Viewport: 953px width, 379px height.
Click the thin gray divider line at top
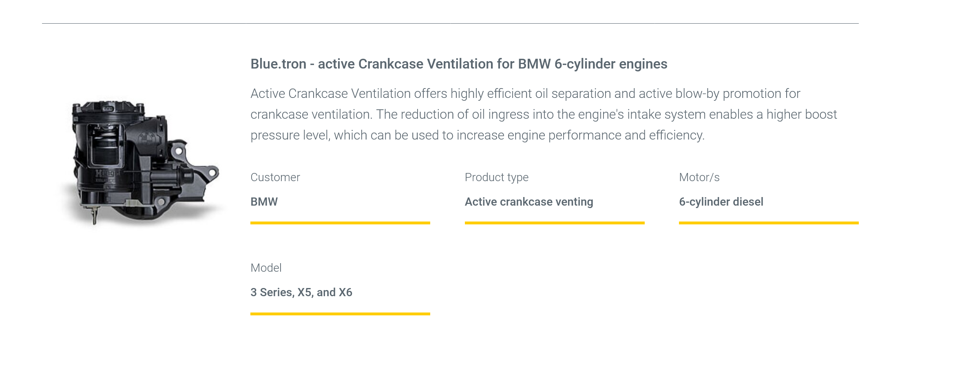click(x=450, y=24)
